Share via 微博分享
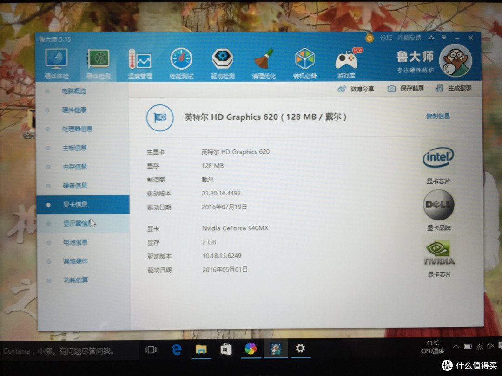This screenshot has width=502, height=376. pos(356,89)
